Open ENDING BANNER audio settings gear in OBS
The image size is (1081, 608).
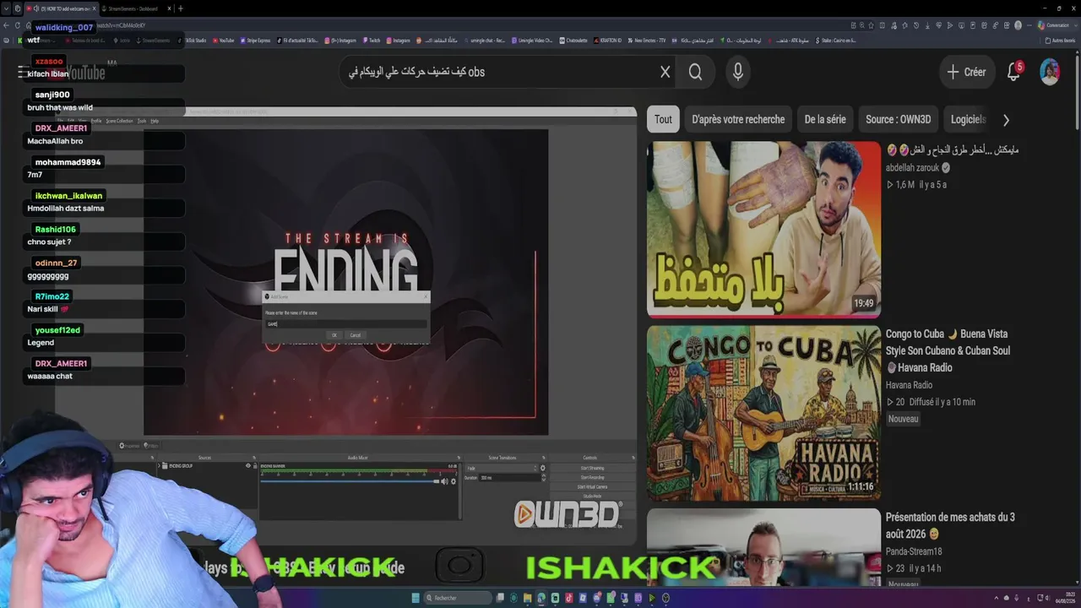point(454,481)
